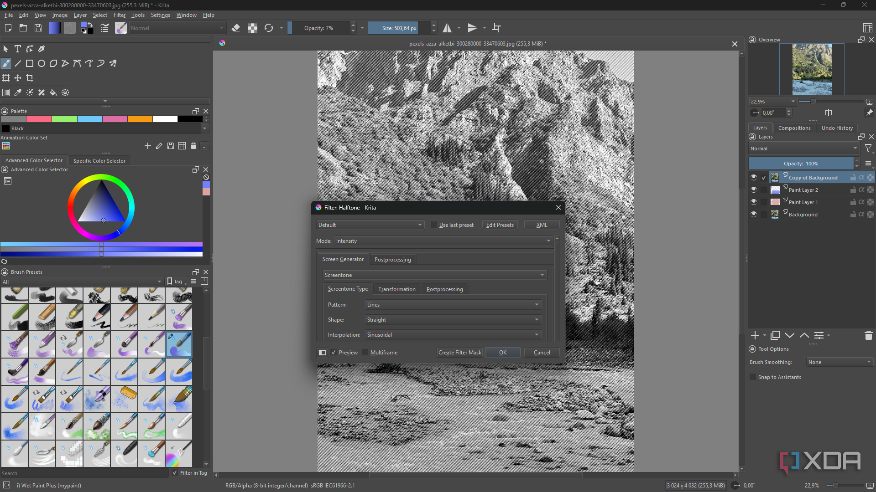Click the Create Filter Mask button

[x=460, y=353]
